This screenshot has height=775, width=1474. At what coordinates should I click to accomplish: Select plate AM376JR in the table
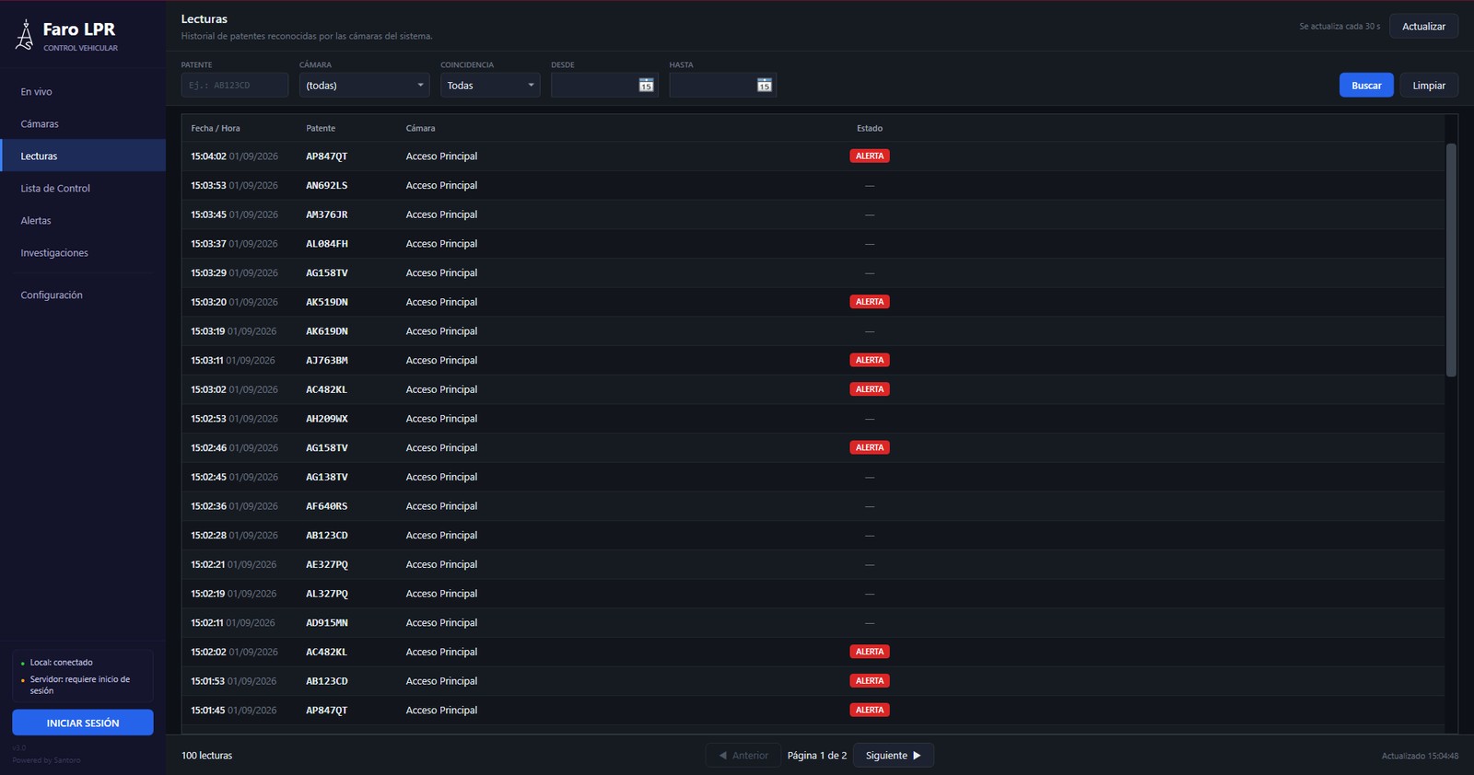(x=327, y=214)
